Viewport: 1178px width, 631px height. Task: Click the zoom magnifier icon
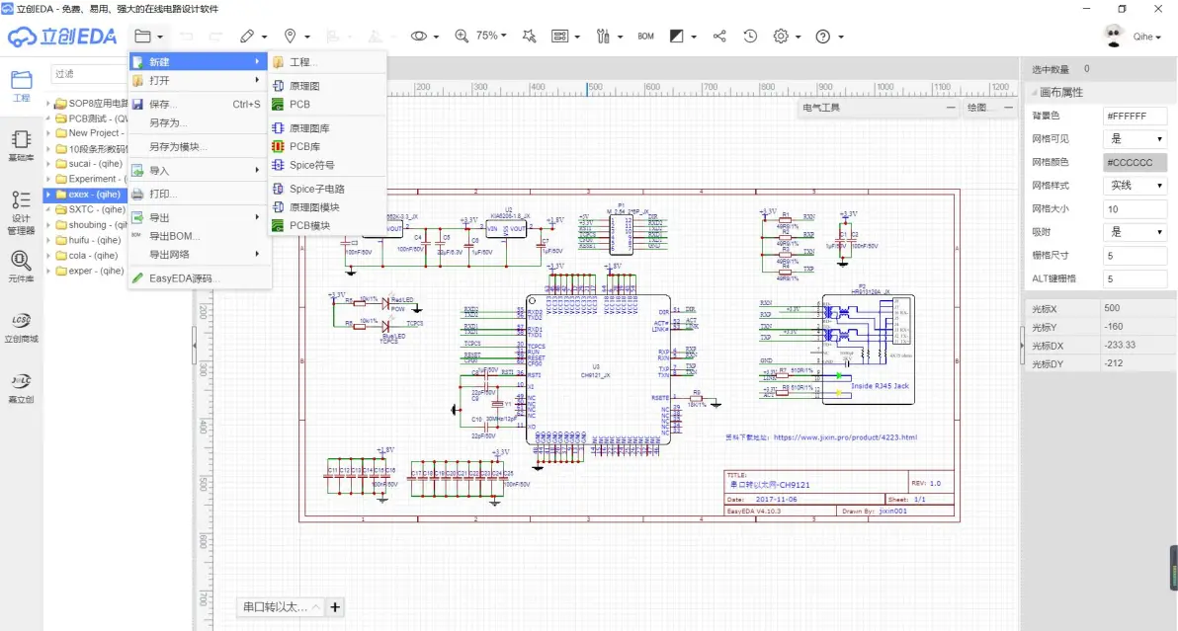tap(462, 36)
